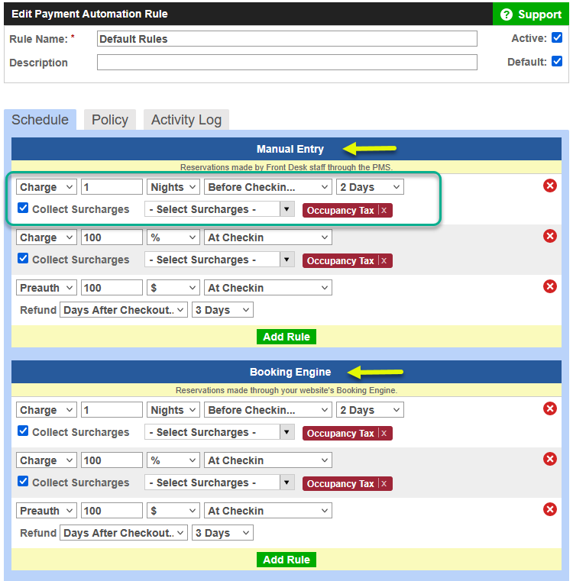Remove Occupancy Tax from last Booking Engine charge
This screenshot has width=573, height=581.
(x=384, y=484)
